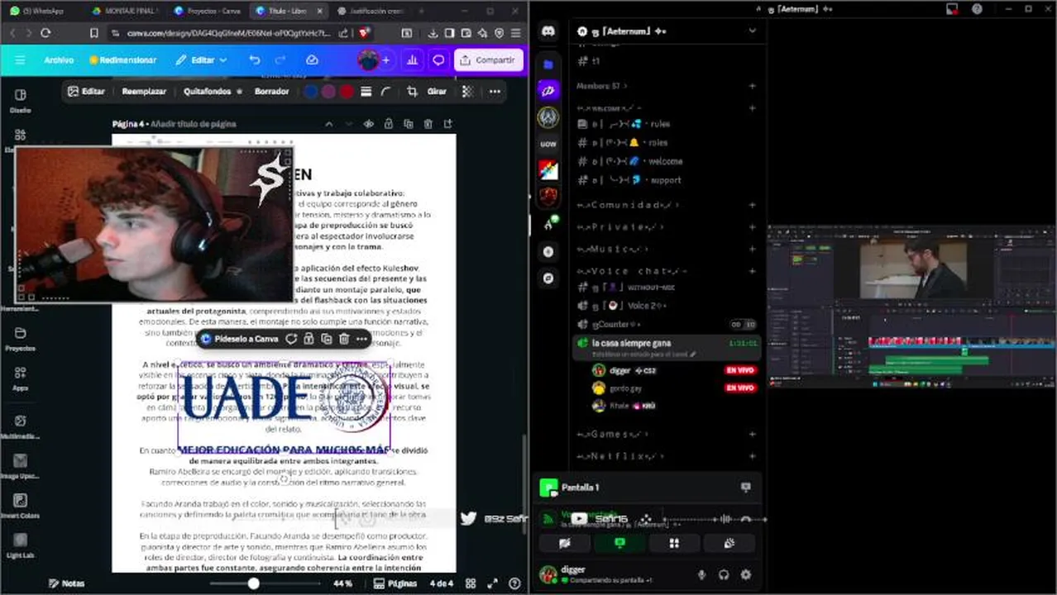Move page 4 up with chevron

328,124
